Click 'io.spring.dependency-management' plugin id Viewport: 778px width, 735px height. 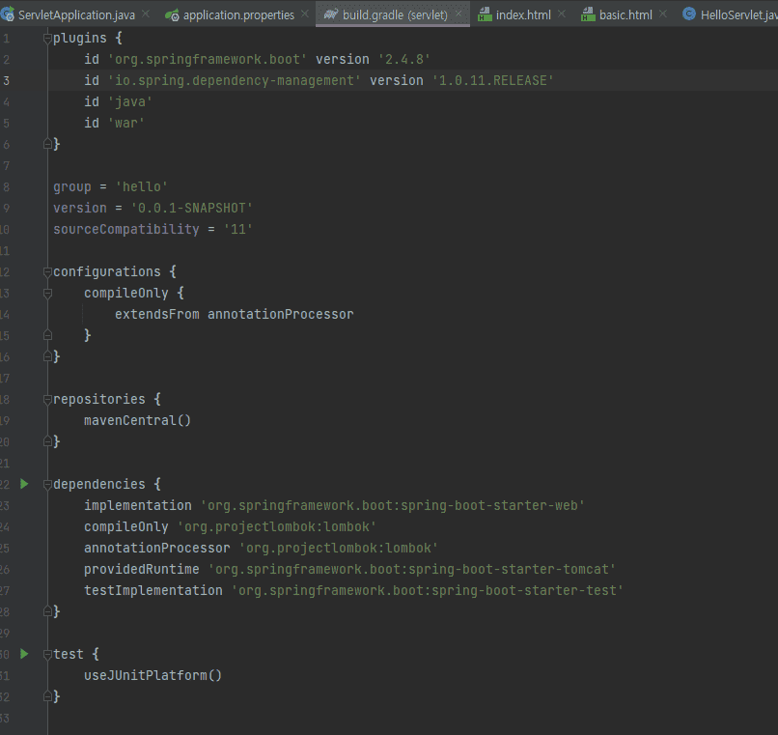click(x=234, y=80)
